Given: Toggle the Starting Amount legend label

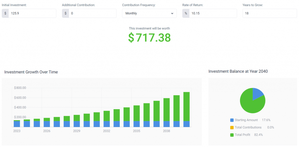Looking at the screenshot, I should 246,120.
